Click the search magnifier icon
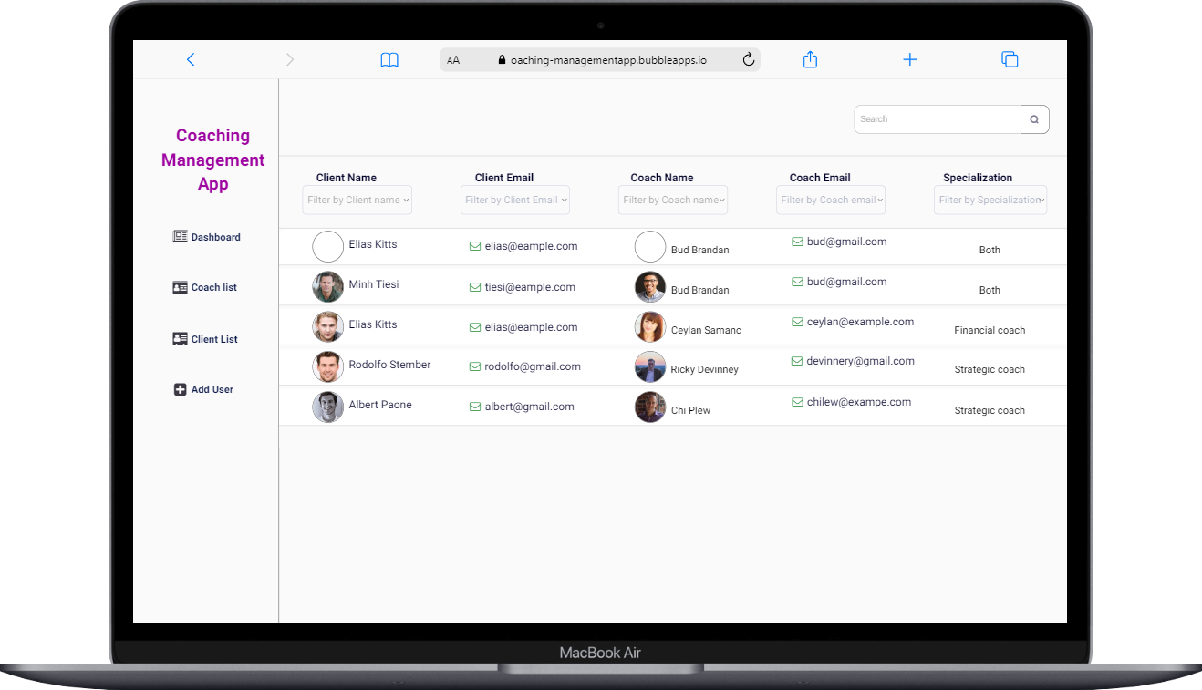The width and height of the screenshot is (1202, 690). coord(1034,119)
